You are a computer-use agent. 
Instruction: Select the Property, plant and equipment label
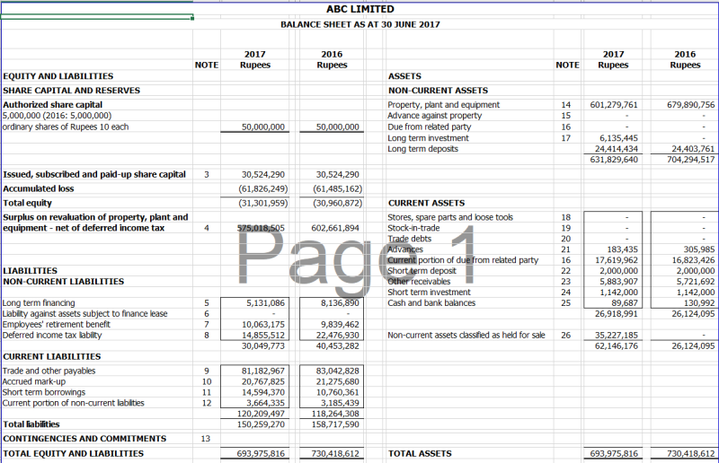coord(443,104)
